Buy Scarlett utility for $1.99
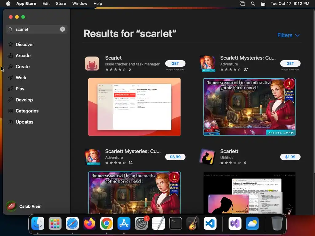315x236 pixels. click(290, 157)
